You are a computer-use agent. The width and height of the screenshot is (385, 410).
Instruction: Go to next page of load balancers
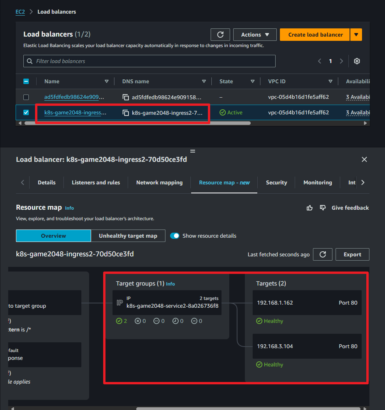pyautogui.click(x=341, y=61)
